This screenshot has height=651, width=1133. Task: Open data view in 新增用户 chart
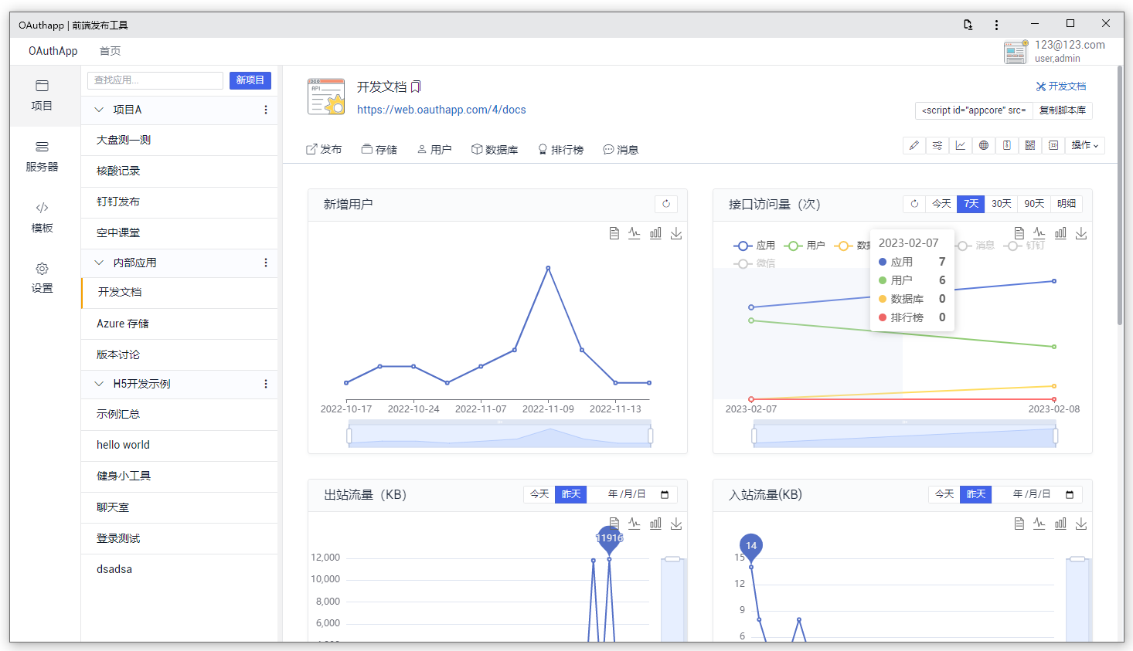pos(614,233)
